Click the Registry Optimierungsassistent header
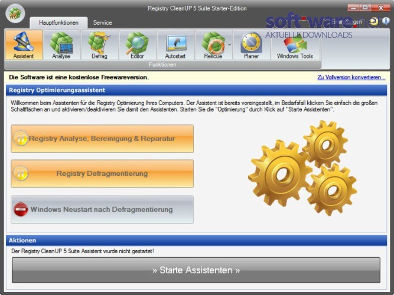Screen dimensions: 394x295 [x=196, y=90]
